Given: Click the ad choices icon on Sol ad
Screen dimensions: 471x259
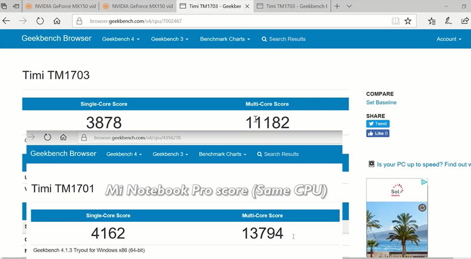Looking at the screenshot, I should coord(424,182).
